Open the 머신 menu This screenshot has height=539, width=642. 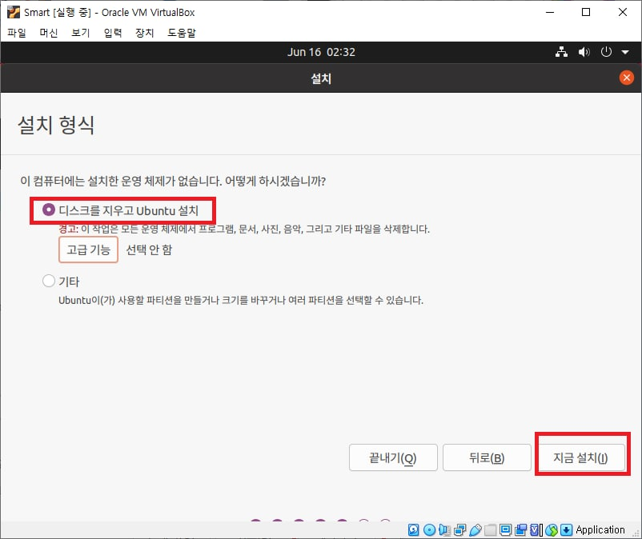tap(48, 33)
